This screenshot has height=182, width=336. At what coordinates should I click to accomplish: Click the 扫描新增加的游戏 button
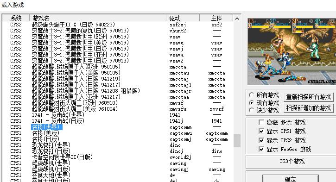309,108
